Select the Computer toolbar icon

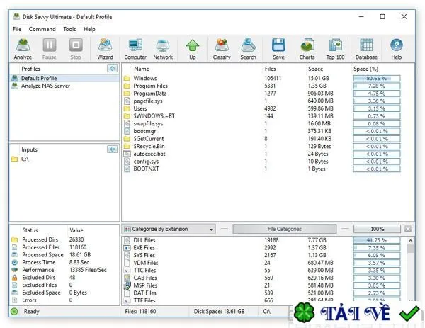click(135, 49)
